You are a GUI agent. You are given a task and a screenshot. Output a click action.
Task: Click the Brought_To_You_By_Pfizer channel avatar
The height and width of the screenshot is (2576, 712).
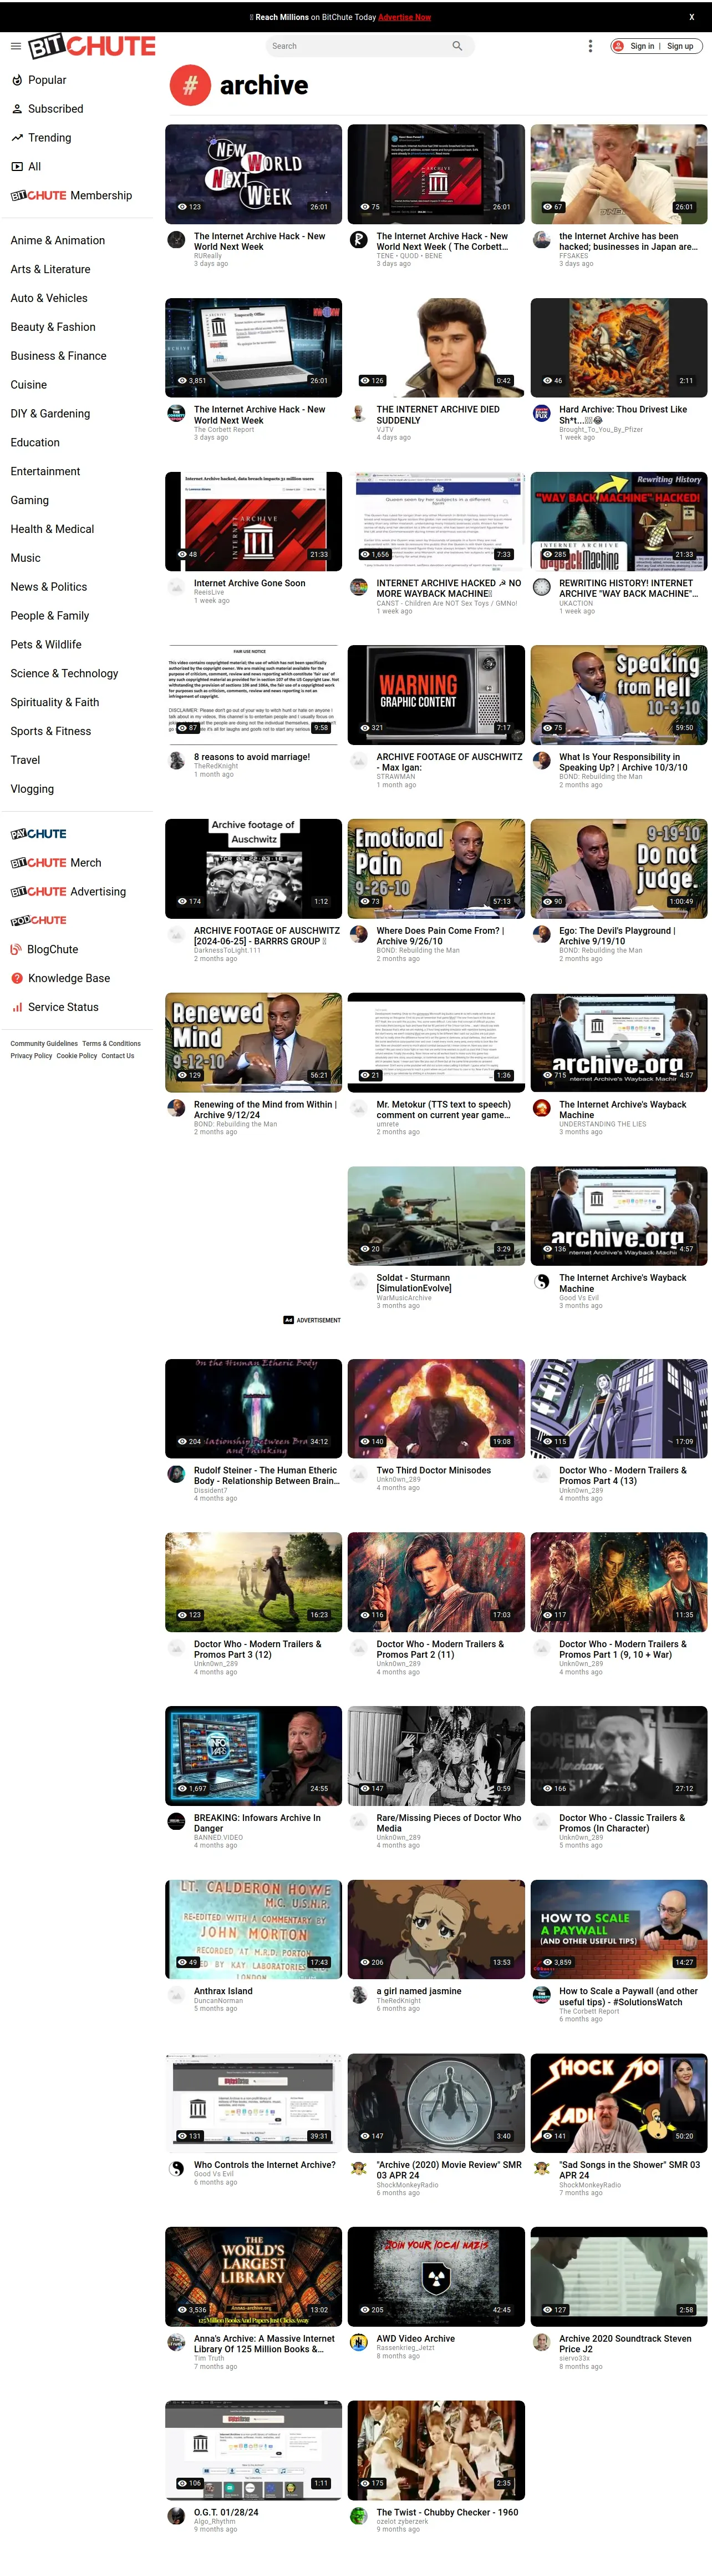point(541,413)
